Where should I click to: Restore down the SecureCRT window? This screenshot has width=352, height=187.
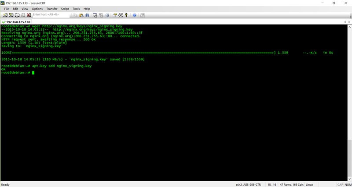point(334,3)
